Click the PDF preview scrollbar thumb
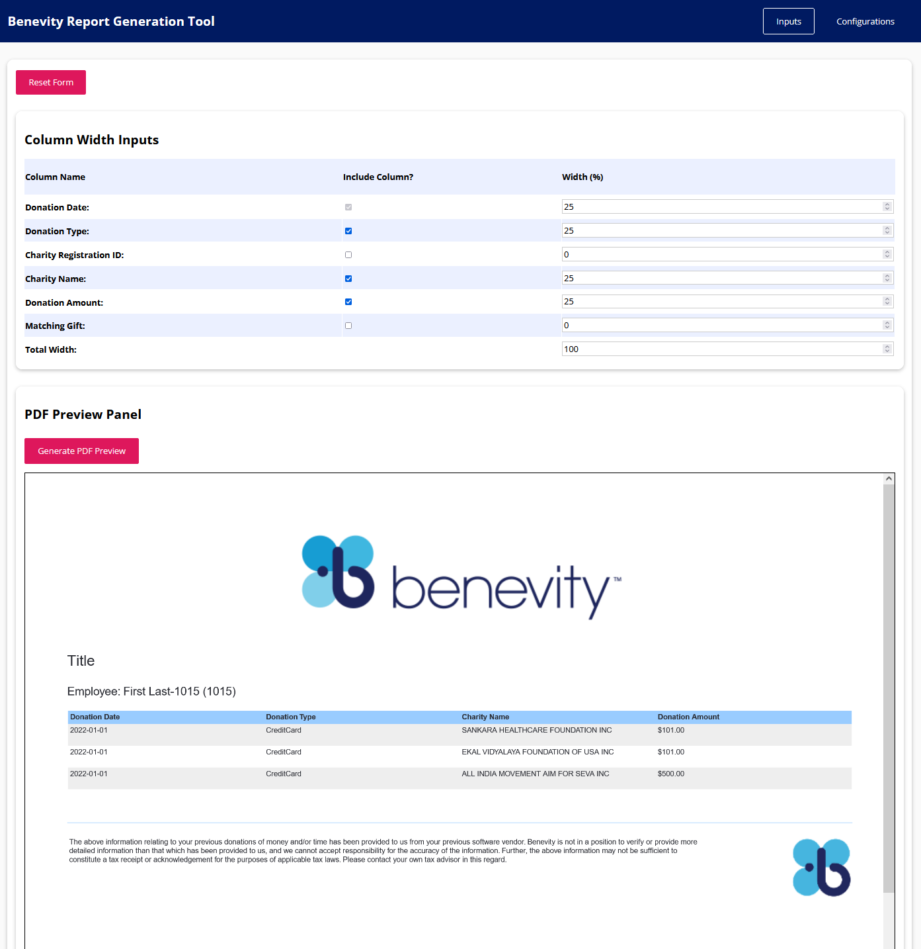The width and height of the screenshot is (921, 949). click(x=889, y=688)
